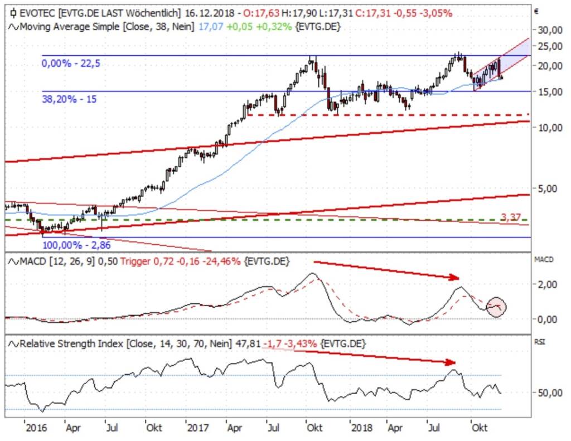
Task: Select the 38,20% - 15 Fibonacci level label
Action: pyautogui.click(x=69, y=99)
